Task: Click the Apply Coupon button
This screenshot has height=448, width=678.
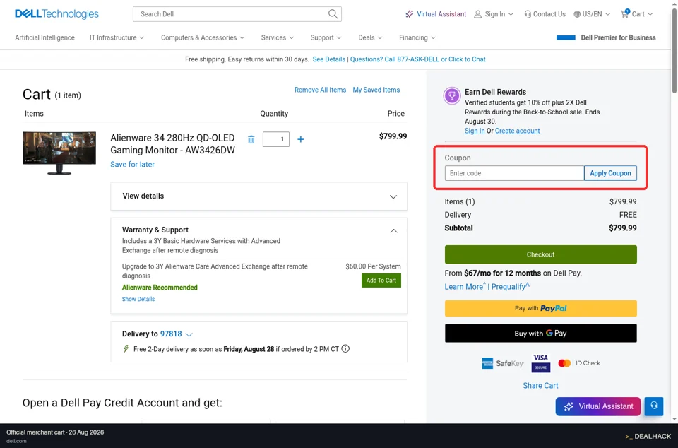Action: coord(610,173)
